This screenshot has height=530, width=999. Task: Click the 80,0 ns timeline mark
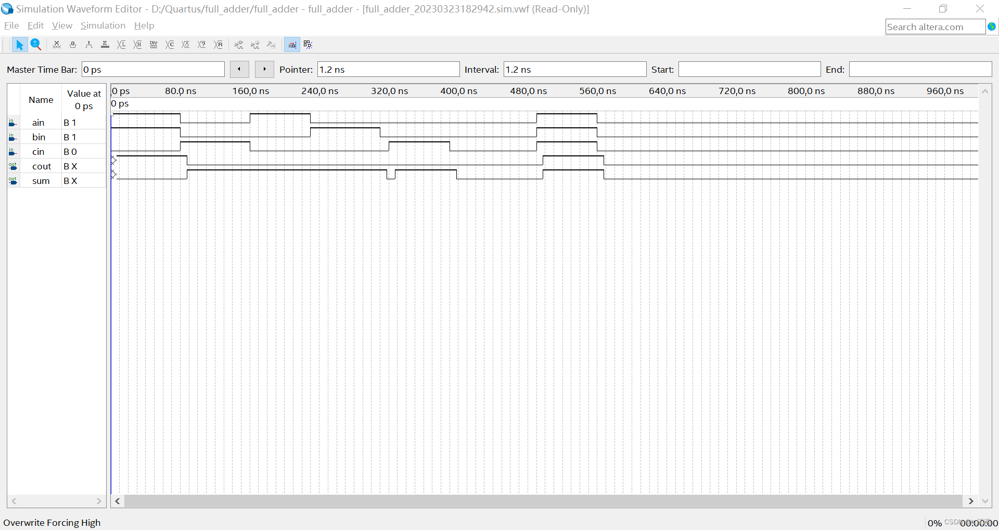point(181,91)
